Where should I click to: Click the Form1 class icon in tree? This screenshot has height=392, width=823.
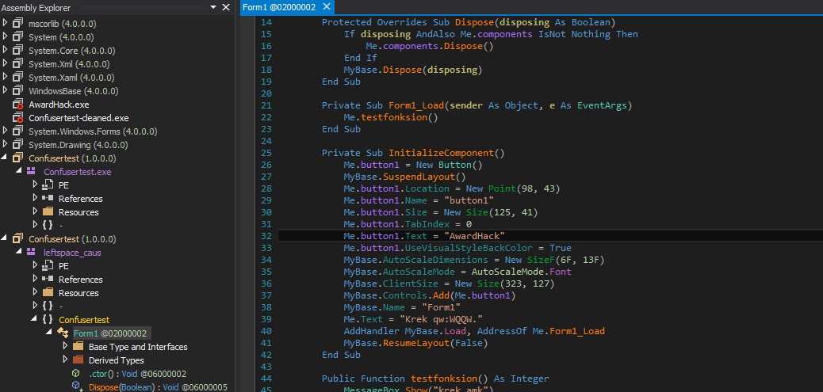point(63,333)
